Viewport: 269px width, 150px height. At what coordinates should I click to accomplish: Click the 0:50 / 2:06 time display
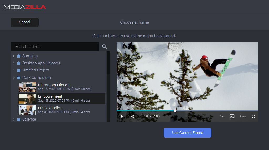(x=151, y=116)
